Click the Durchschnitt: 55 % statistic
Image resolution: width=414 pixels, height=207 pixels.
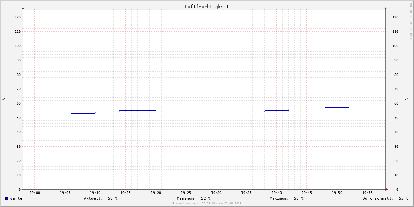(x=385, y=198)
